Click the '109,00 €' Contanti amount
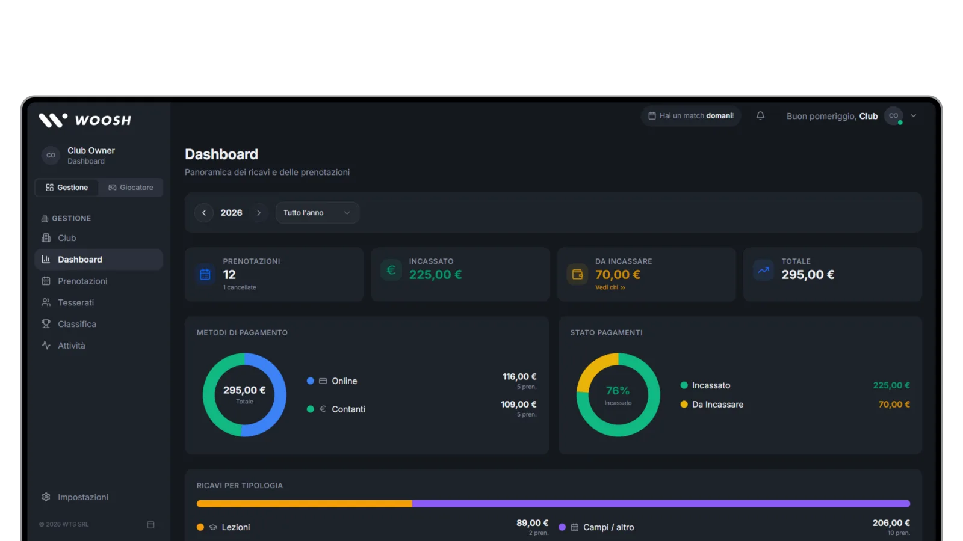The height and width of the screenshot is (541, 963). click(x=518, y=405)
